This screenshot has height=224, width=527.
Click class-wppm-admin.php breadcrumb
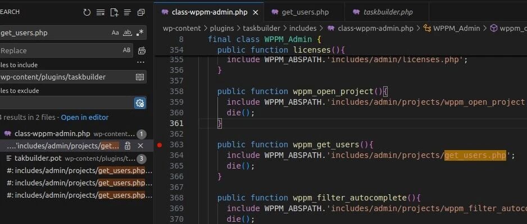point(375,29)
